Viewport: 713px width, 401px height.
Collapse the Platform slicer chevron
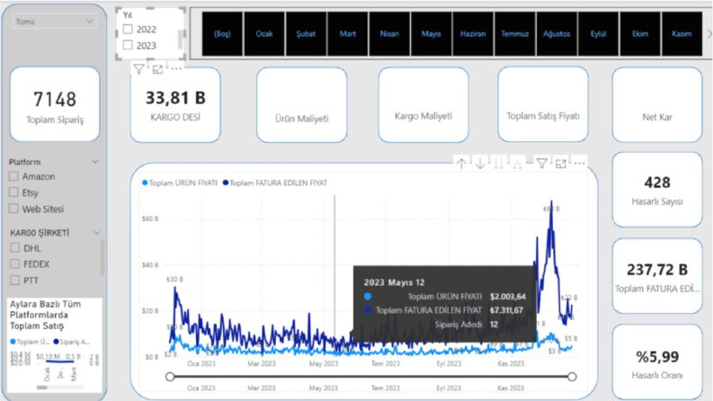(x=95, y=162)
